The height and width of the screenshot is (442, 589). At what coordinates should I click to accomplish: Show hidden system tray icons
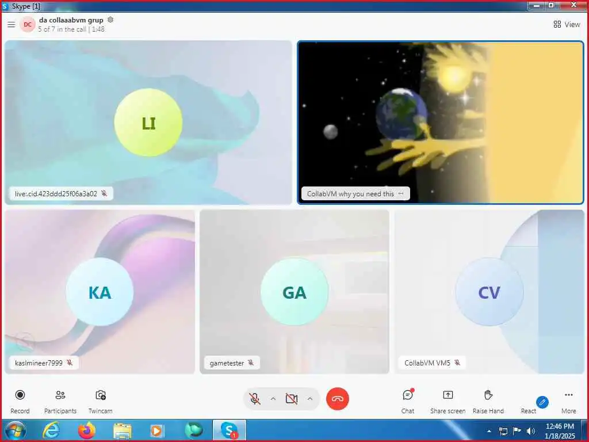pos(489,431)
